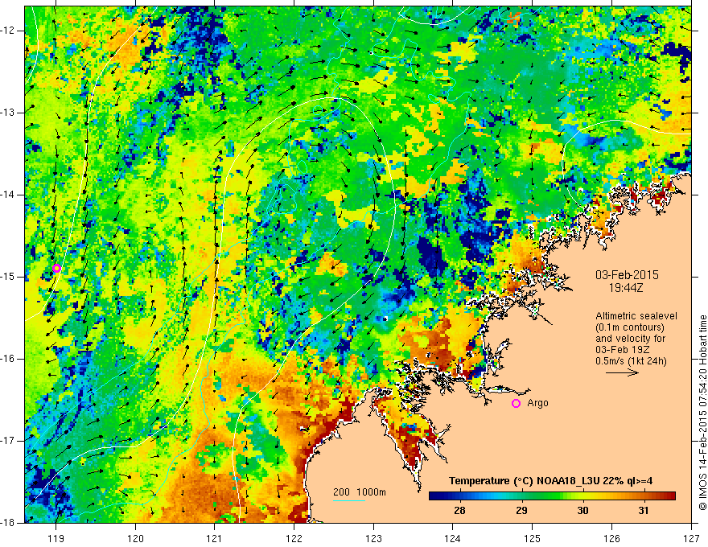This screenshot has height=547, width=708.
Task: Click 'Altimetric sealevel' description text
Action: (636, 316)
